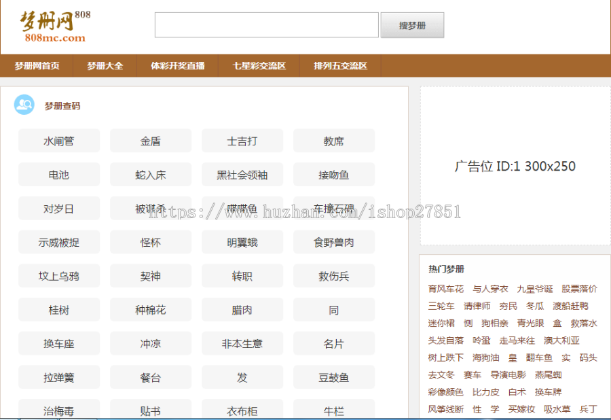Click the 澳大利亚 link in 热门梦册
Viewport: 611px width, 420px height.
(561, 340)
